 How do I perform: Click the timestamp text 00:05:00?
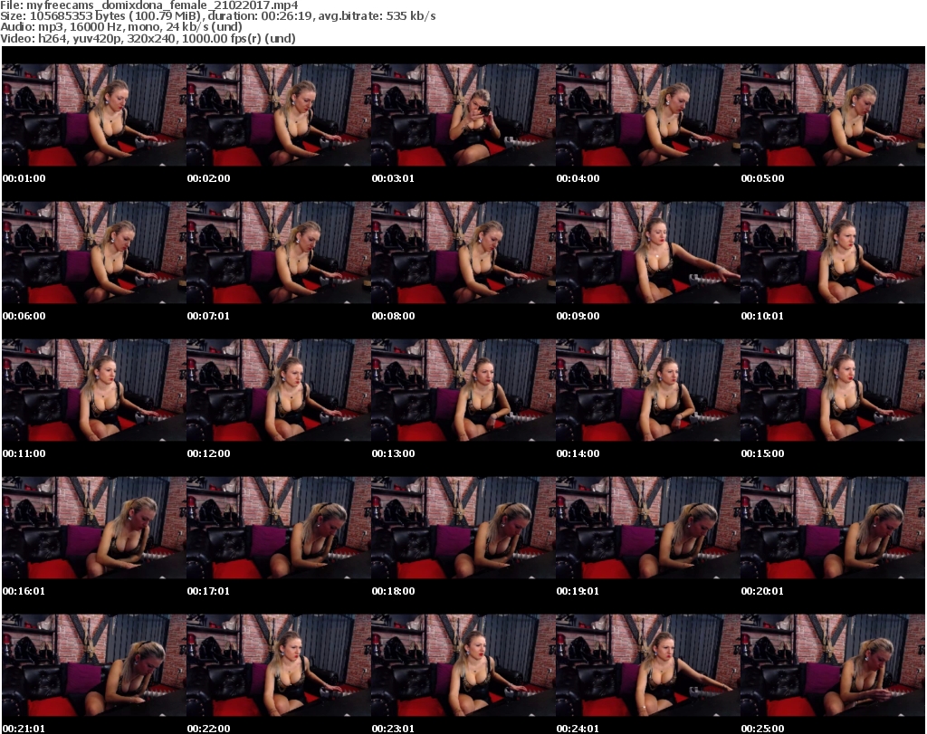pos(762,178)
